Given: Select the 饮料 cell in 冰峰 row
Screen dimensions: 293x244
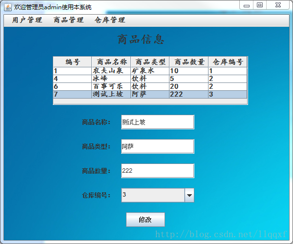Looking at the screenshot, I should pos(150,79).
